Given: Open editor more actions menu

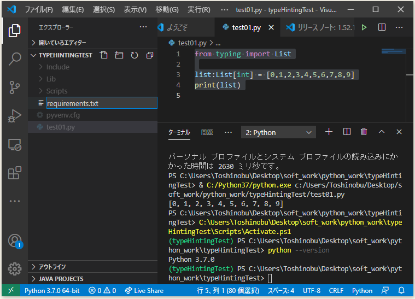Looking at the screenshot, I should [399, 27].
